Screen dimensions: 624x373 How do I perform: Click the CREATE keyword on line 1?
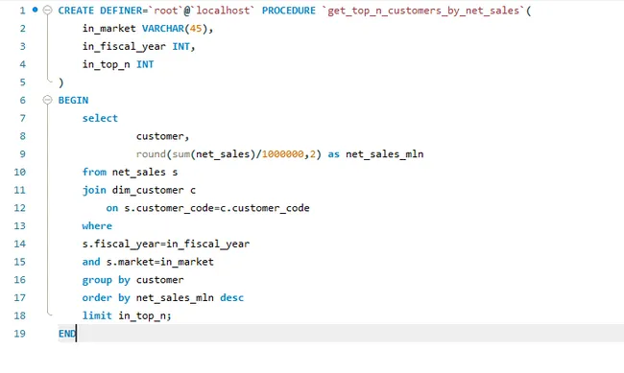click(x=76, y=11)
